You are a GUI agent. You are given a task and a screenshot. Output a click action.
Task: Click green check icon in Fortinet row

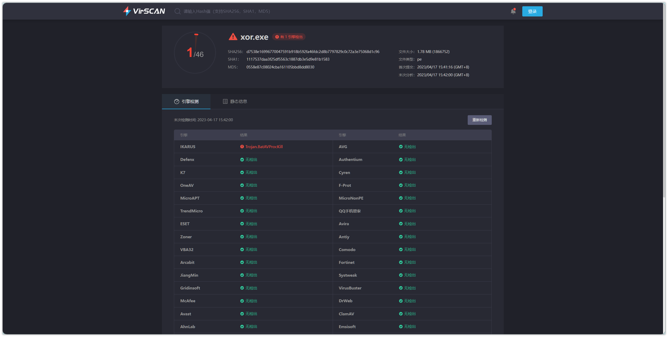click(401, 262)
